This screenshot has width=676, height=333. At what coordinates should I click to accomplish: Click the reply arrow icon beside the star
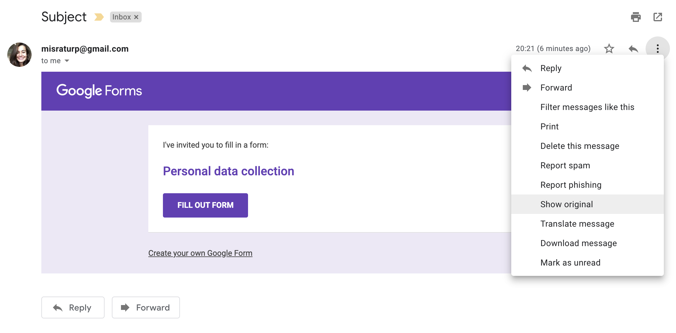tap(633, 49)
